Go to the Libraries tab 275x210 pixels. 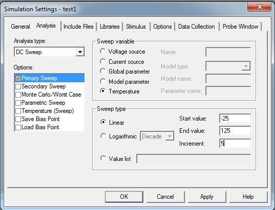pyautogui.click(x=110, y=27)
